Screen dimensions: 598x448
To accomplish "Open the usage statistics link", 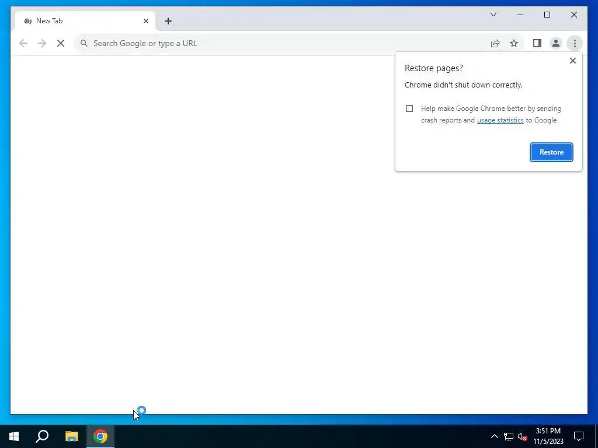I will [x=500, y=120].
